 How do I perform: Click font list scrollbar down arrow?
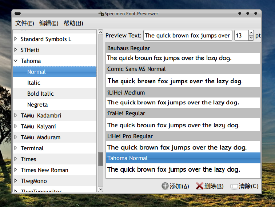100,189
